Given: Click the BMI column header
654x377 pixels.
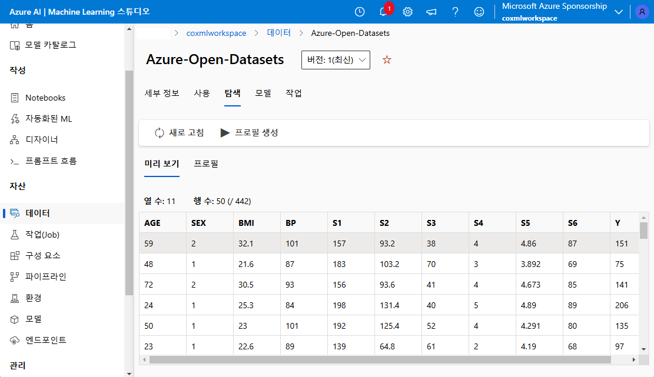Looking at the screenshot, I should 257,223.
